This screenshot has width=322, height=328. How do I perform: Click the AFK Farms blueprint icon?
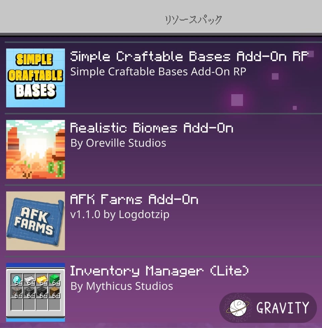coord(36,221)
